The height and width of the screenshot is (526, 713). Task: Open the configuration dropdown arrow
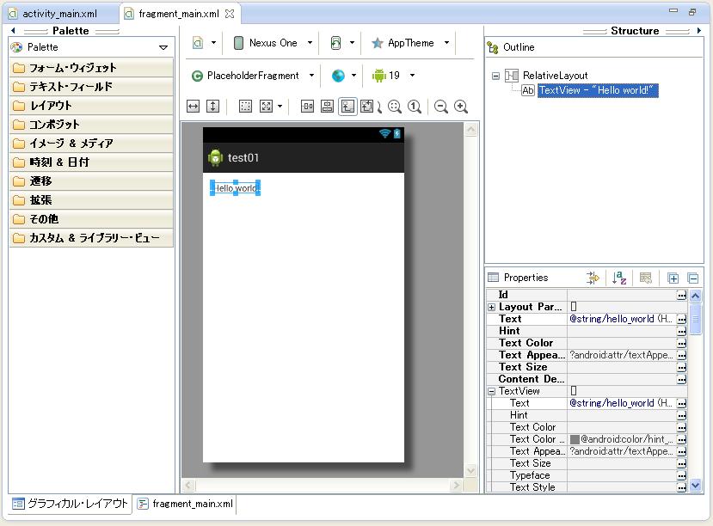213,43
